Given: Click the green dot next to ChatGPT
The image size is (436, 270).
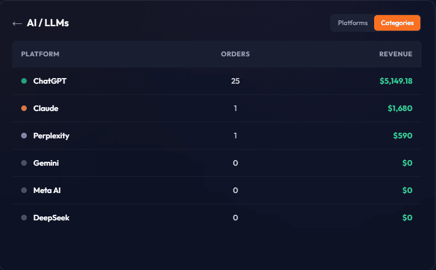Looking at the screenshot, I should (x=24, y=81).
